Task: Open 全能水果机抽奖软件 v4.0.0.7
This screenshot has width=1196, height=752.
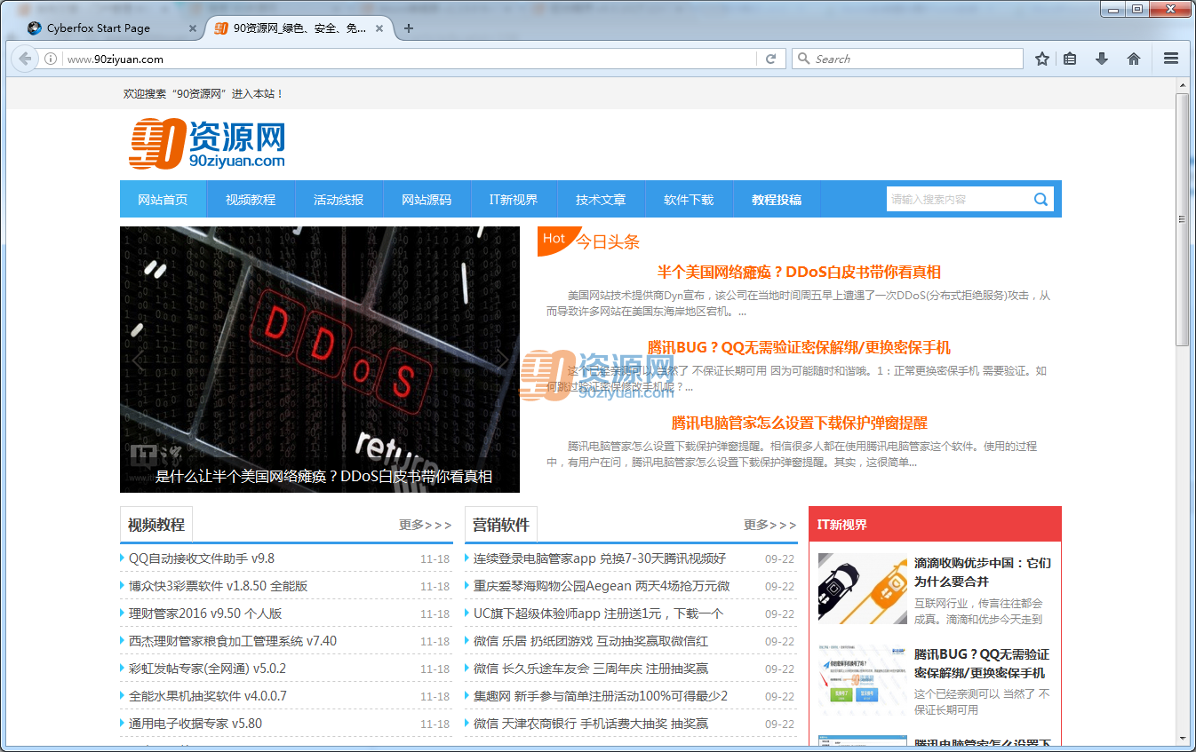Action: point(208,696)
